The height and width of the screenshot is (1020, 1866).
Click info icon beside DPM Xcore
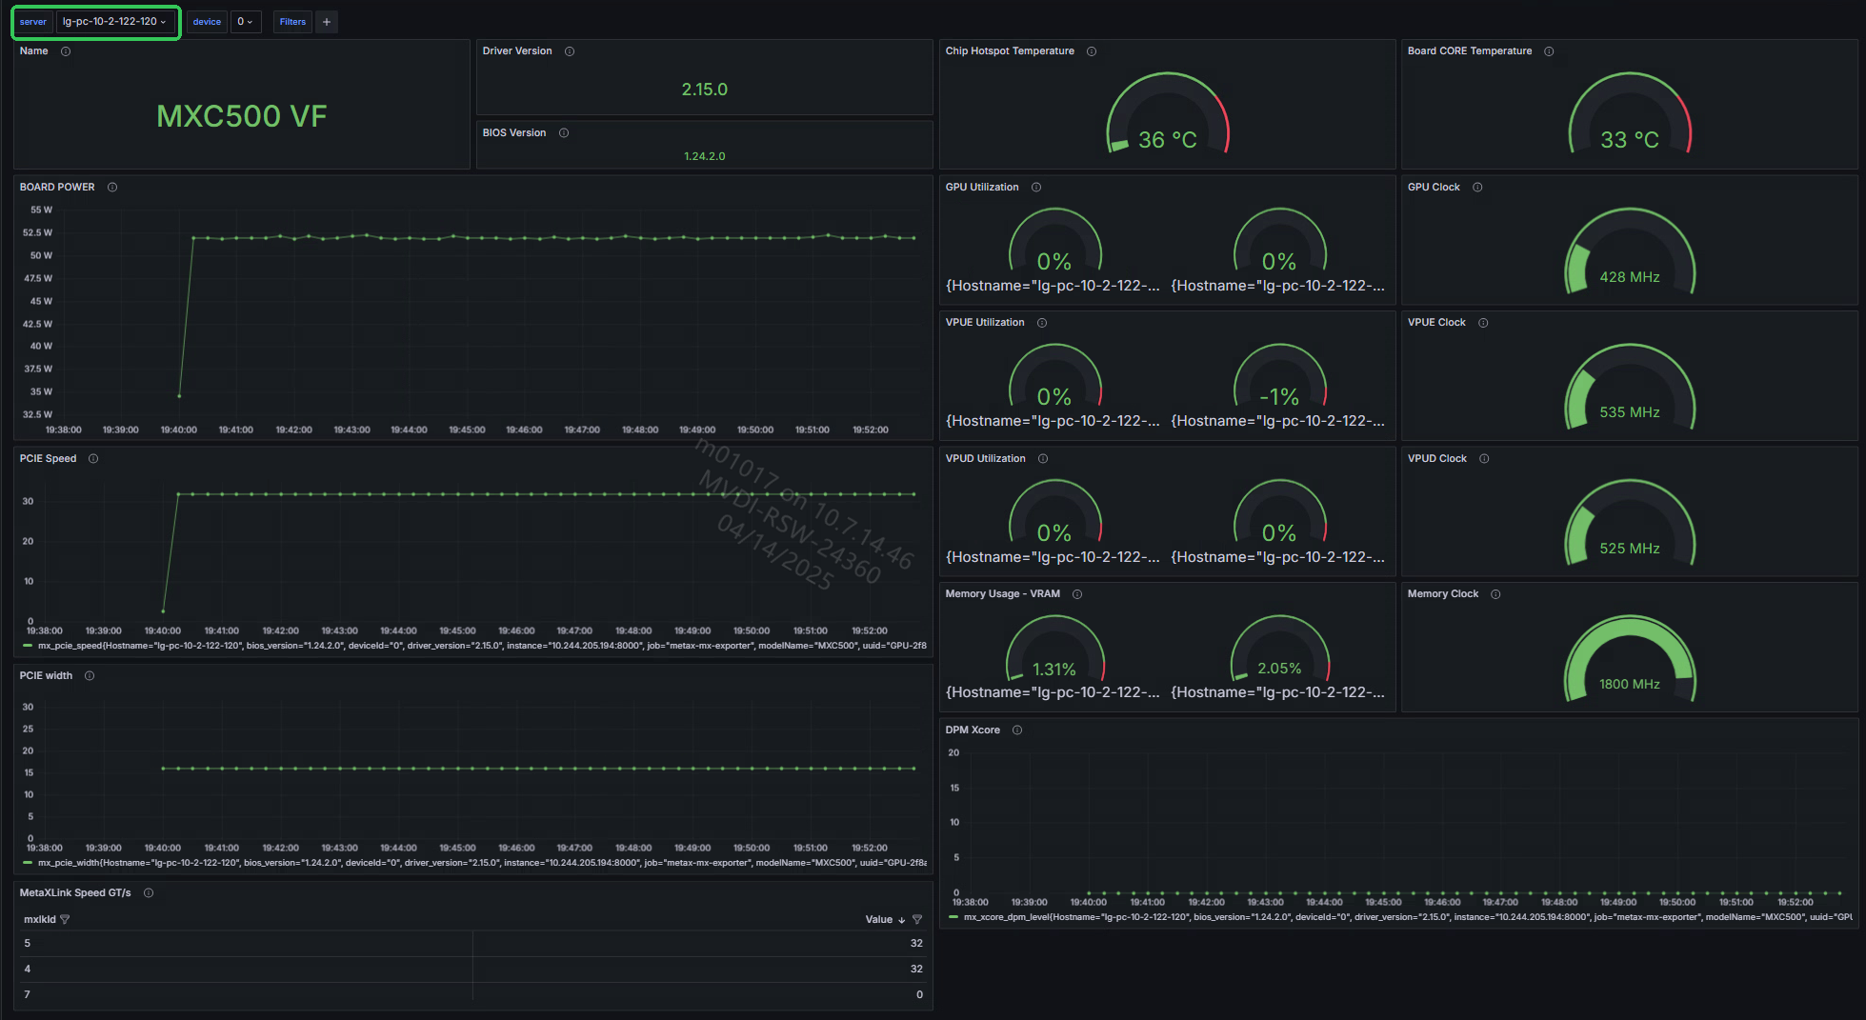[1017, 730]
